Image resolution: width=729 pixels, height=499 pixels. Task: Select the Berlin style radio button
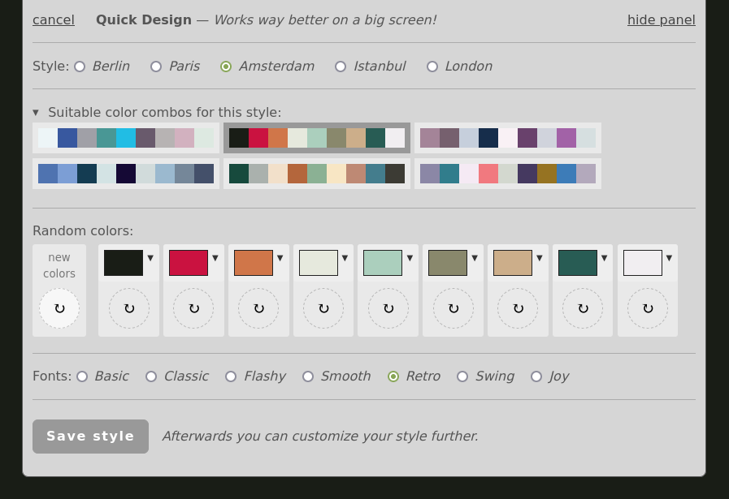tap(80, 67)
